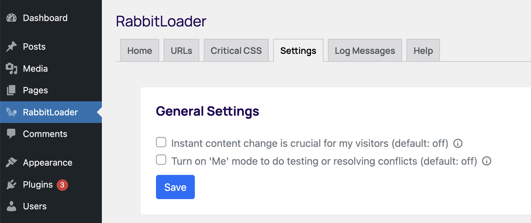Screen dimensions: 531x223
Task: Save the General Settings
Action: tap(175, 187)
